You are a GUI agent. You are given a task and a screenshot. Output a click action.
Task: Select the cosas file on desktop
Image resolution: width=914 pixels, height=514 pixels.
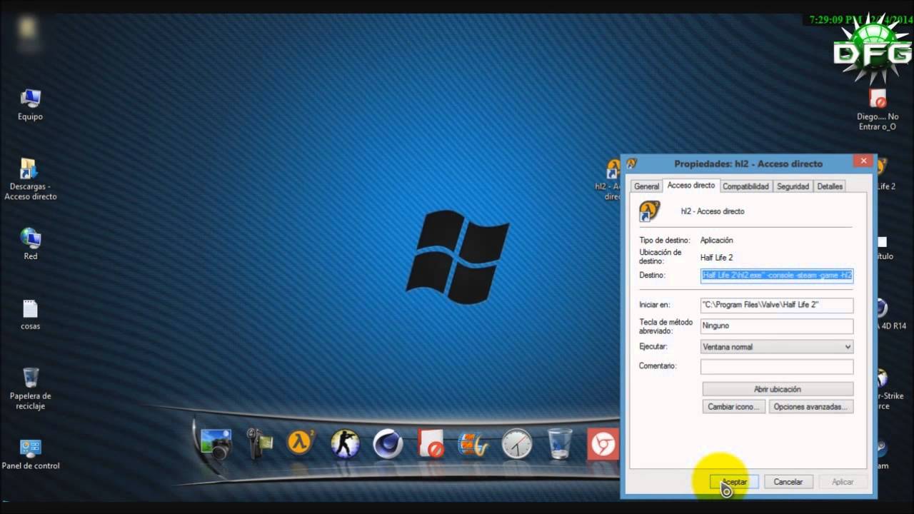point(31,315)
